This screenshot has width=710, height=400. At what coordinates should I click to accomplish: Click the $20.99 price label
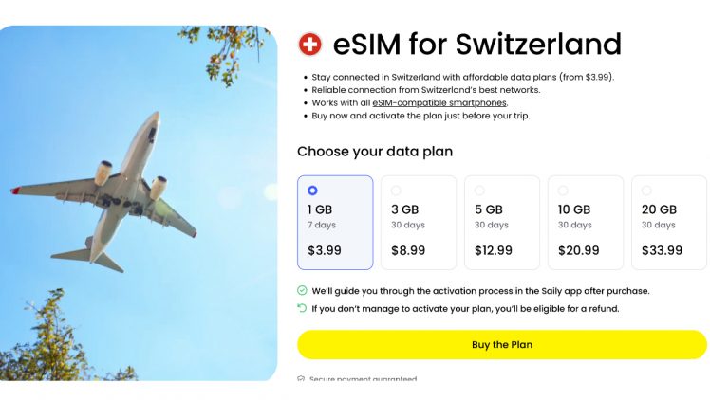click(x=578, y=251)
